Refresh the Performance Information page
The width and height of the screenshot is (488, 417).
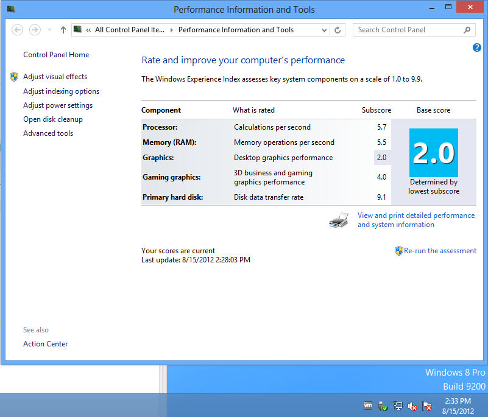point(338,30)
